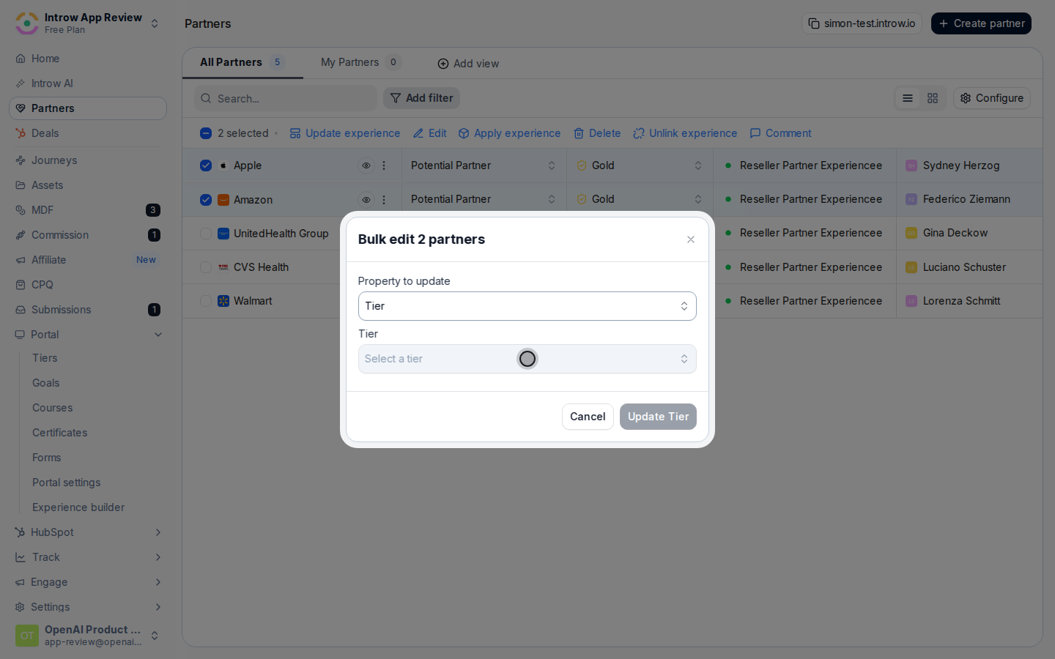This screenshot has width=1055, height=659.
Task: Change Apple's Gold tier selector
Action: tap(640, 165)
